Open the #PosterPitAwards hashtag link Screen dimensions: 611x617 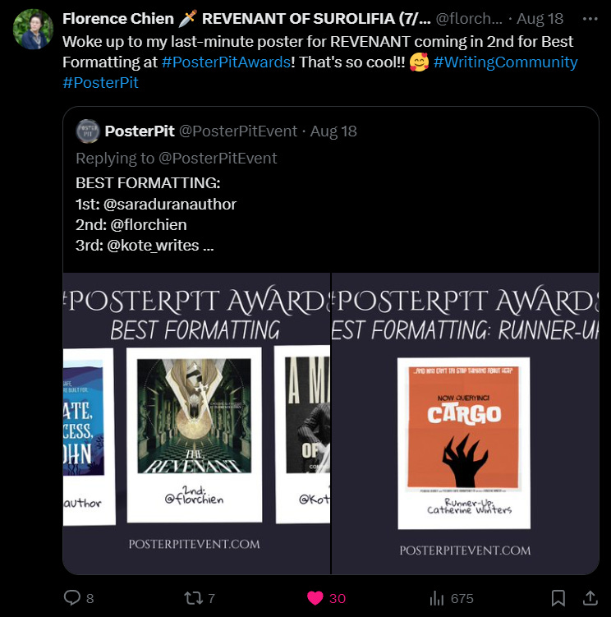click(x=226, y=62)
